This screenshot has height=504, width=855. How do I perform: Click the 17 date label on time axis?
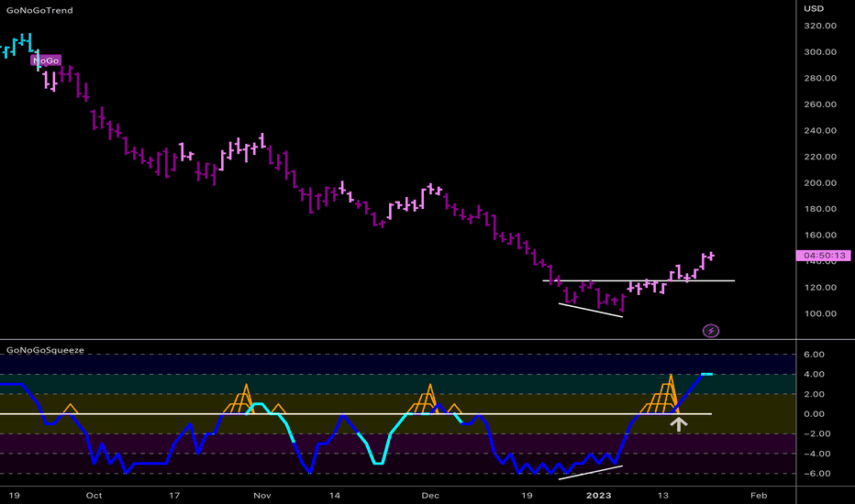click(x=174, y=495)
